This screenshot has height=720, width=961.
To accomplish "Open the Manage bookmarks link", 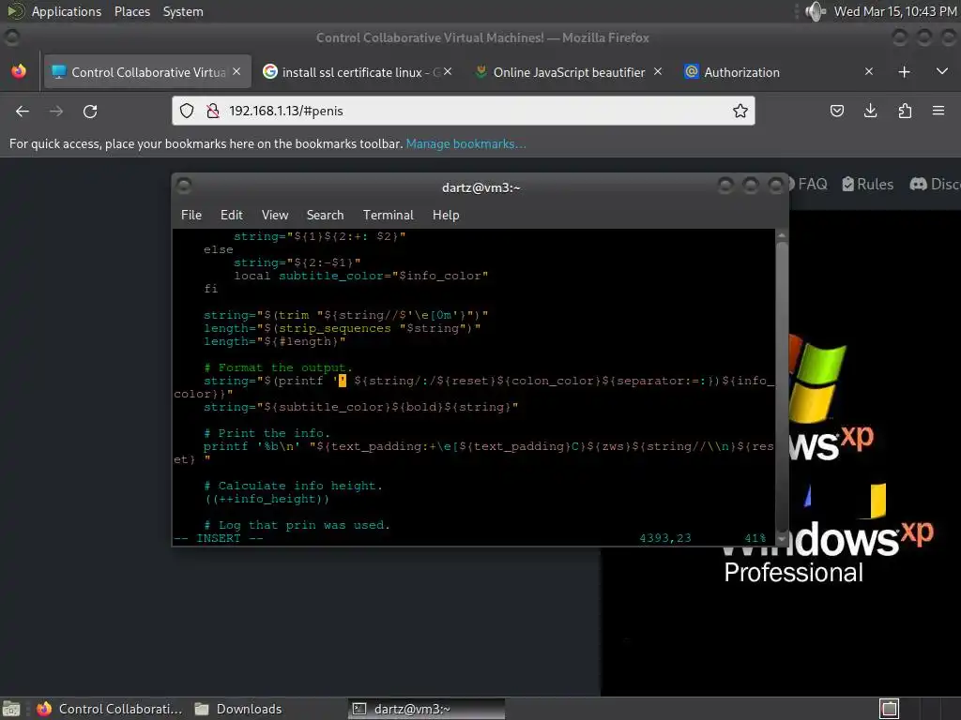I will 465,143.
